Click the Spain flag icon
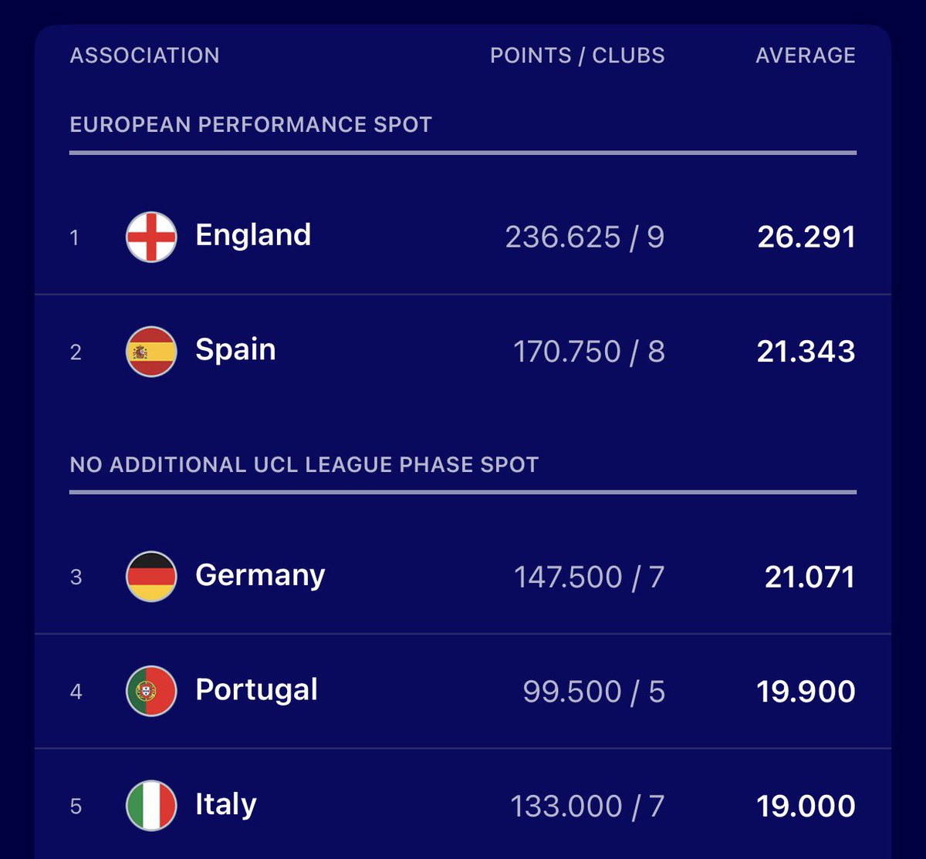The height and width of the screenshot is (859, 926). click(151, 352)
